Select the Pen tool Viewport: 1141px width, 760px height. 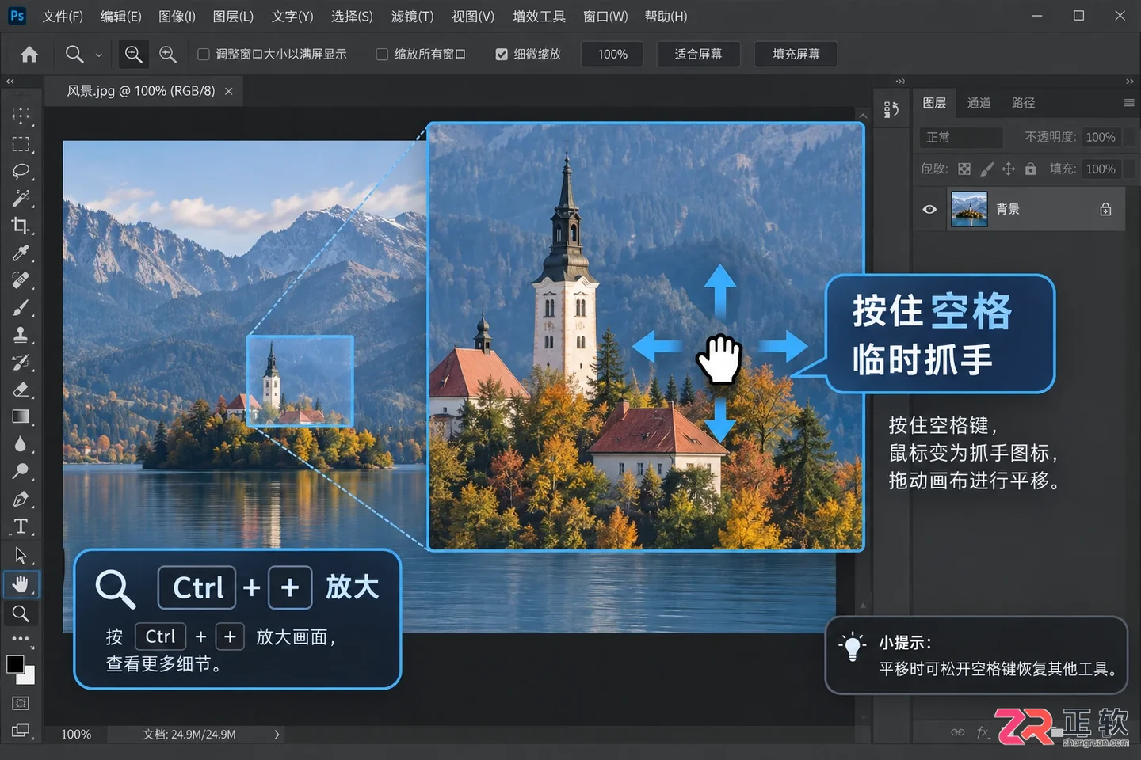21,500
